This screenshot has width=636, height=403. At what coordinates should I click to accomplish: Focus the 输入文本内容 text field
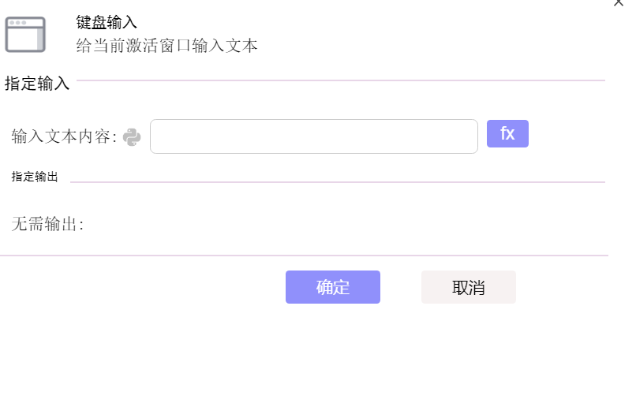click(314, 136)
